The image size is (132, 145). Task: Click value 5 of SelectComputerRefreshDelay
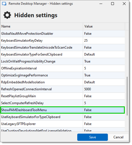click(85, 103)
